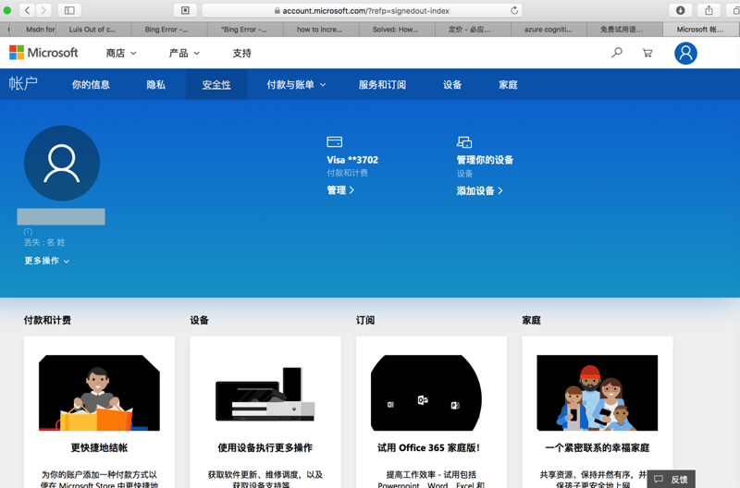Image resolution: width=740 pixels, height=488 pixels.
Task: Toggle the Safari sidebar button
Action: click(x=69, y=10)
